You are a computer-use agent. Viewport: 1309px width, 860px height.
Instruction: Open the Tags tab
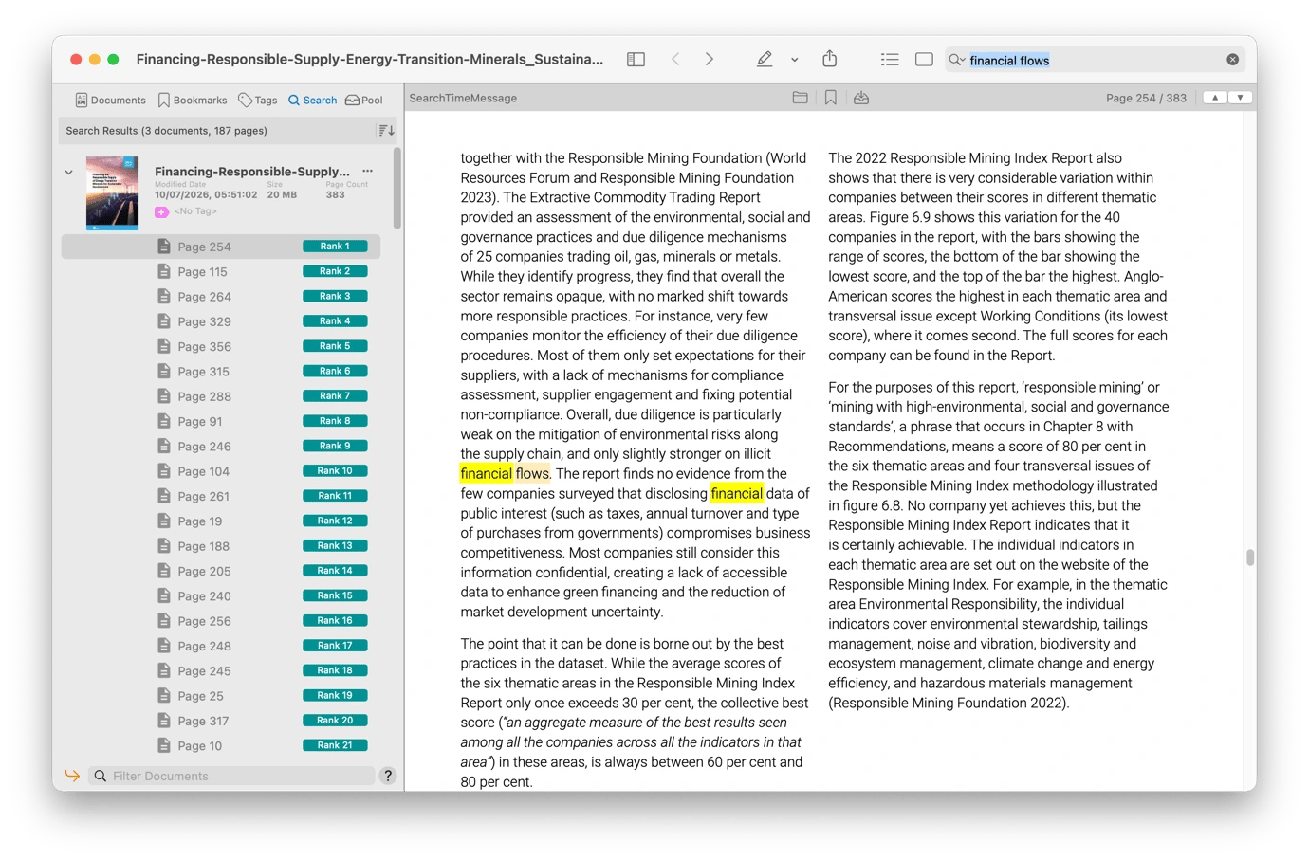click(x=257, y=100)
